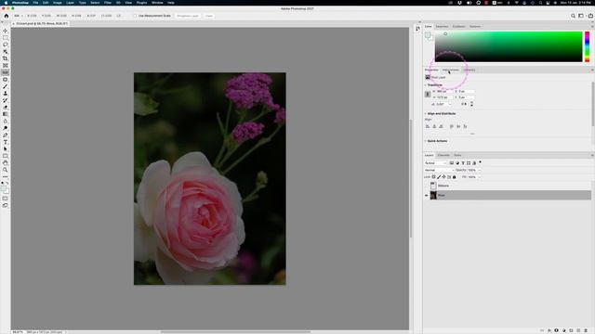595x334 pixels.
Task: Open the rotation angle dropdown in Transform
Action: point(450,104)
